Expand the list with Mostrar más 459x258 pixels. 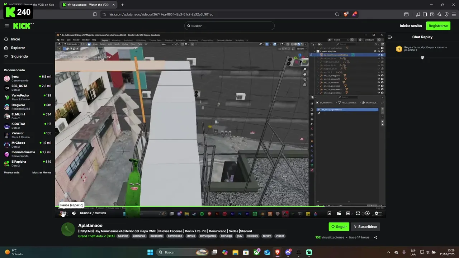pos(12,172)
